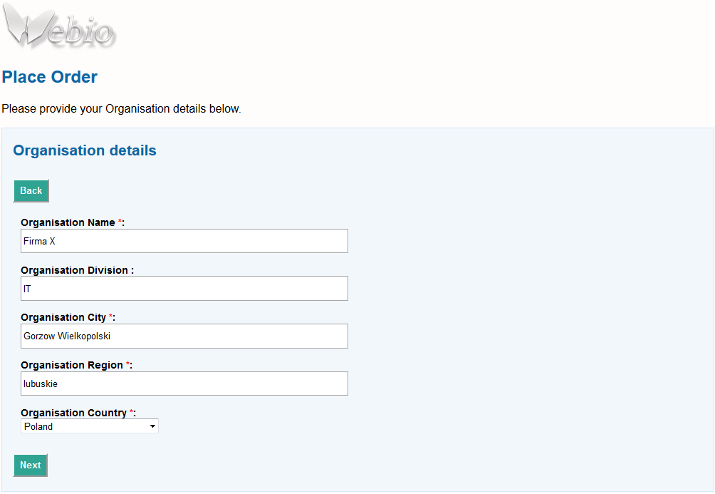The width and height of the screenshot is (715, 494).
Task: Proceed using the Next button
Action: [31, 465]
